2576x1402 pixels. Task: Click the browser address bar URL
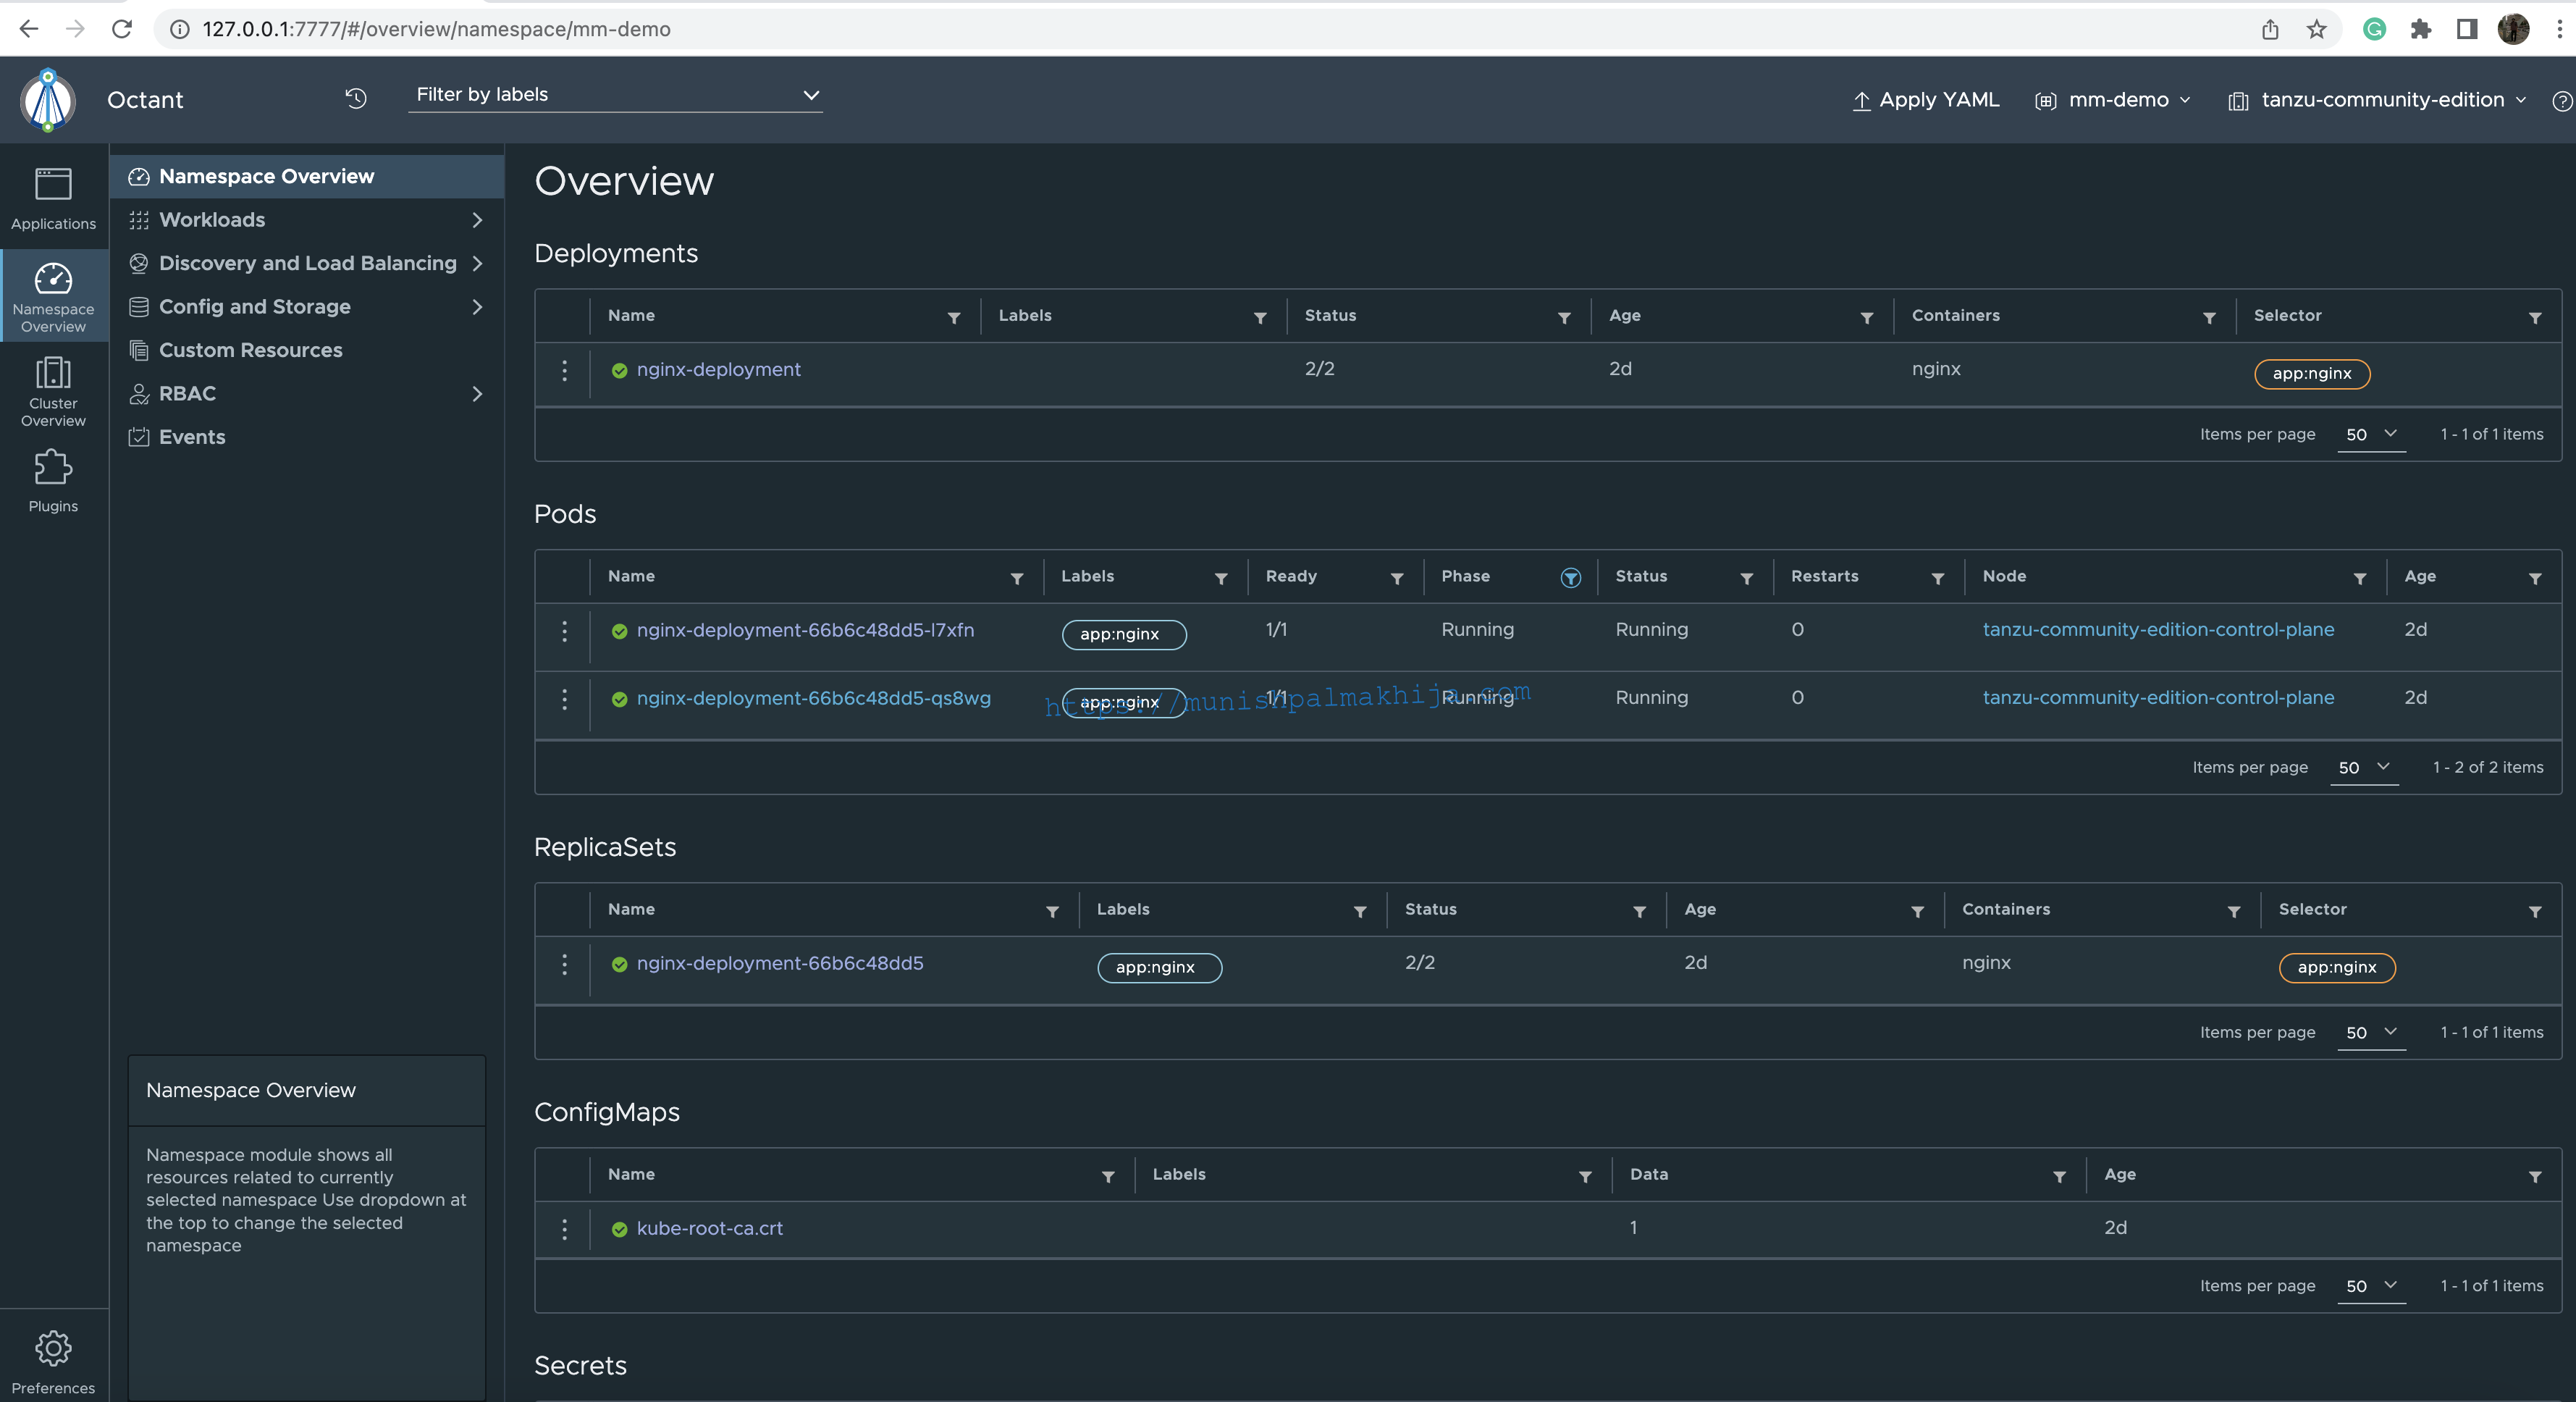click(436, 29)
